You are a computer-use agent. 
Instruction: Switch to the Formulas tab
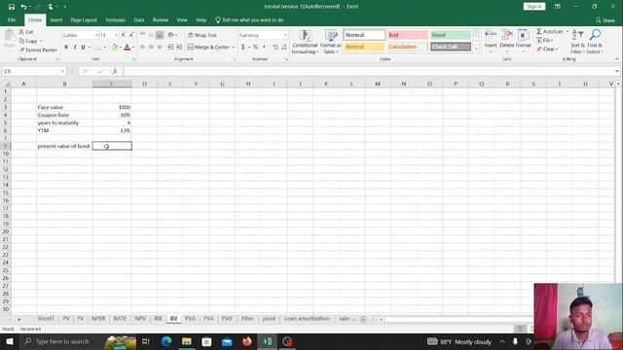coord(115,19)
